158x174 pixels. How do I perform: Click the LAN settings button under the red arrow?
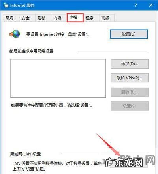pyautogui.click(x=129, y=163)
